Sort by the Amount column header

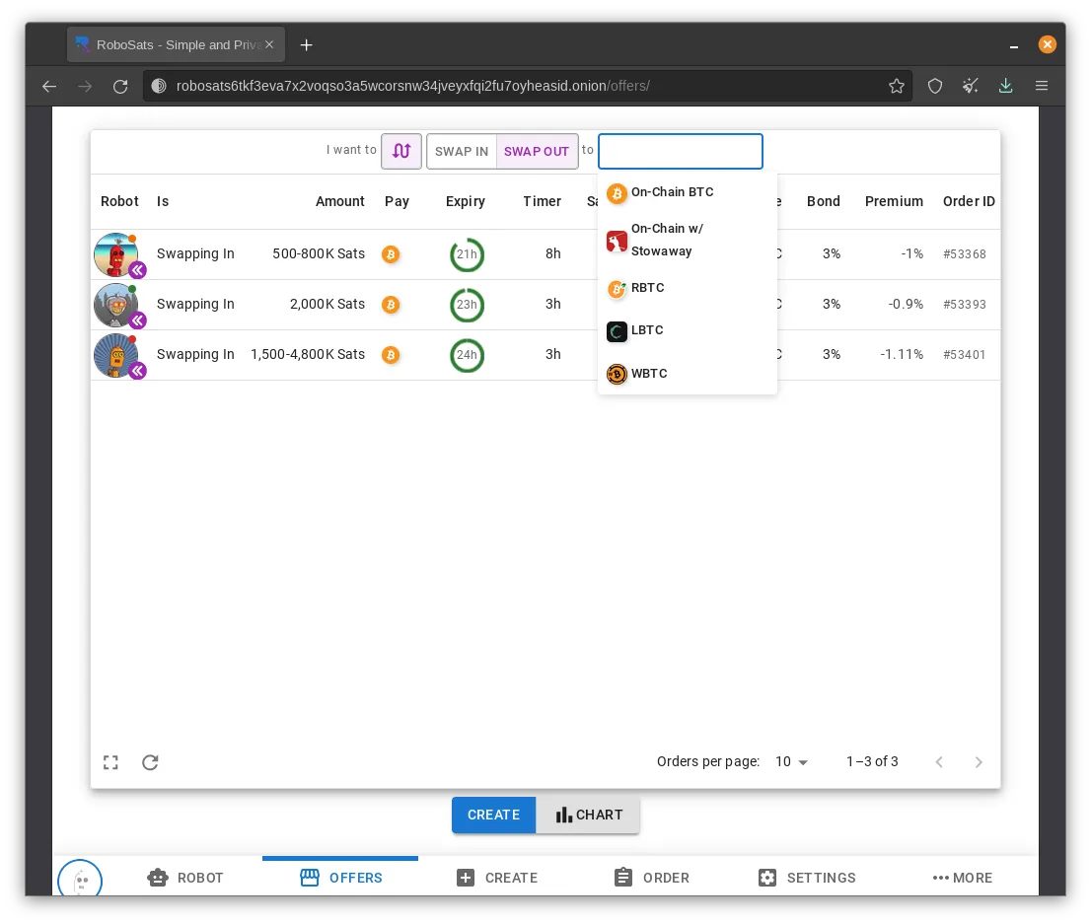(x=339, y=201)
